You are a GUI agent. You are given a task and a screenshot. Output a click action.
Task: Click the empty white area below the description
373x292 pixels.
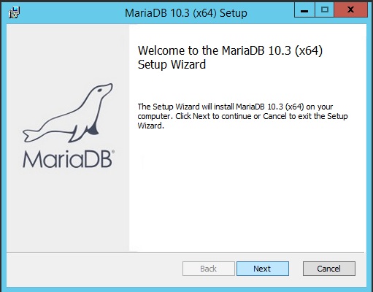click(x=247, y=190)
